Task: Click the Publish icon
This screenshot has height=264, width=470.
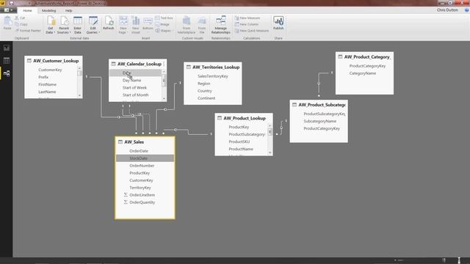Action: (x=278, y=23)
